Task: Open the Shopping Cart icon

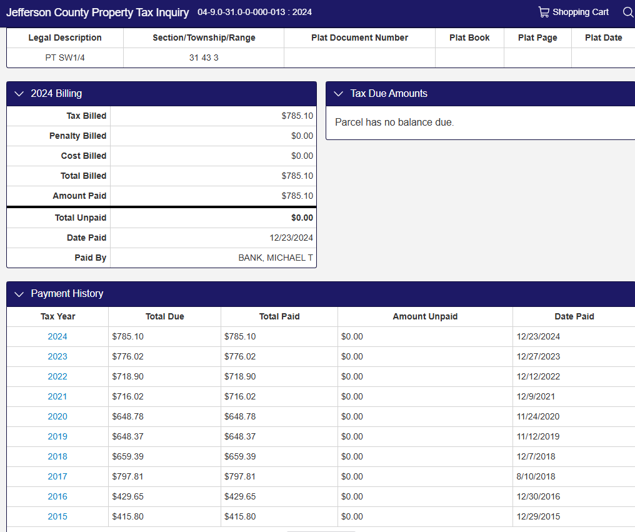Action: (x=544, y=12)
